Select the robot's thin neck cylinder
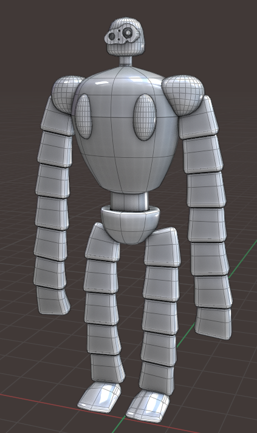 point(125,61)
